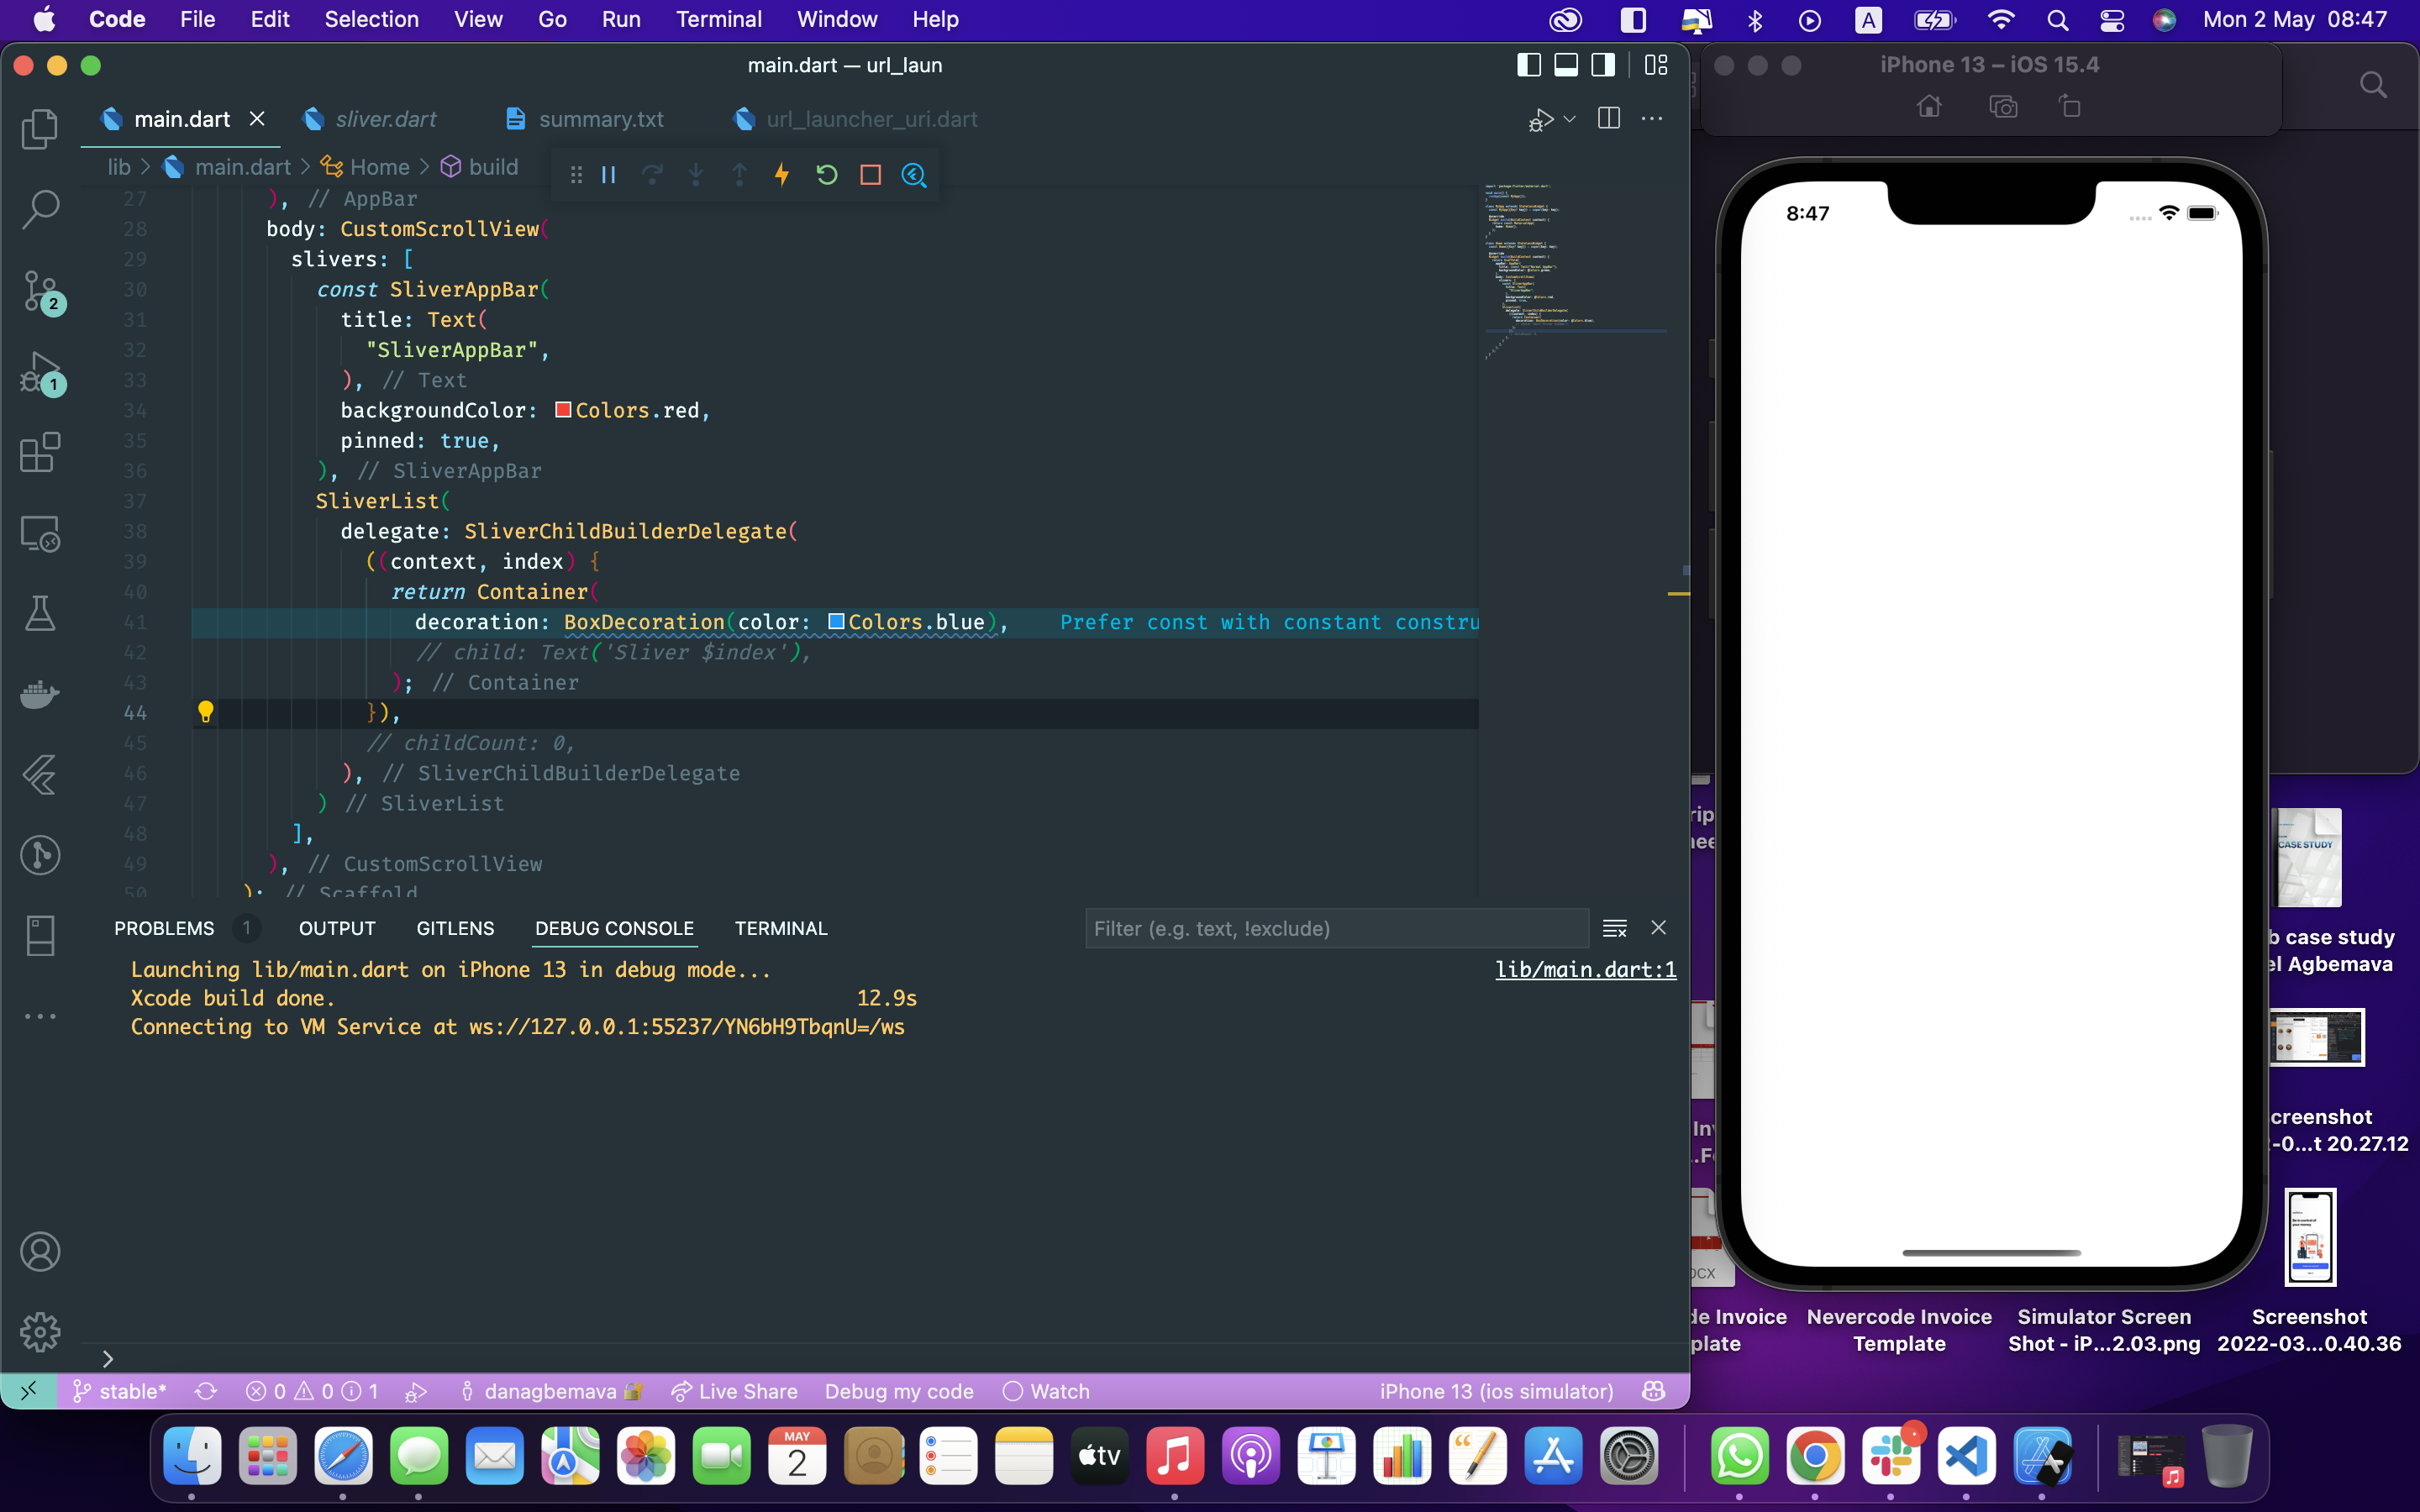Stop debugging with the red square
The width and height of the screenshot is (2420, 1512).
(x=870, y=175)
